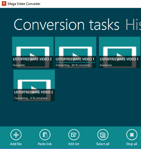Viewport: 141px width, 149px height.
Task: Click the Stop all text label
Action: (x=132, y=144)
